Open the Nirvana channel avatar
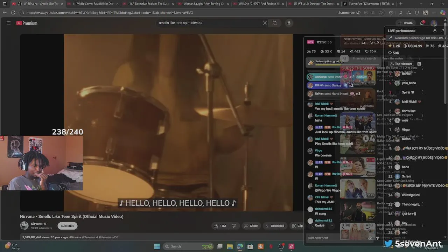 (24, 226)
